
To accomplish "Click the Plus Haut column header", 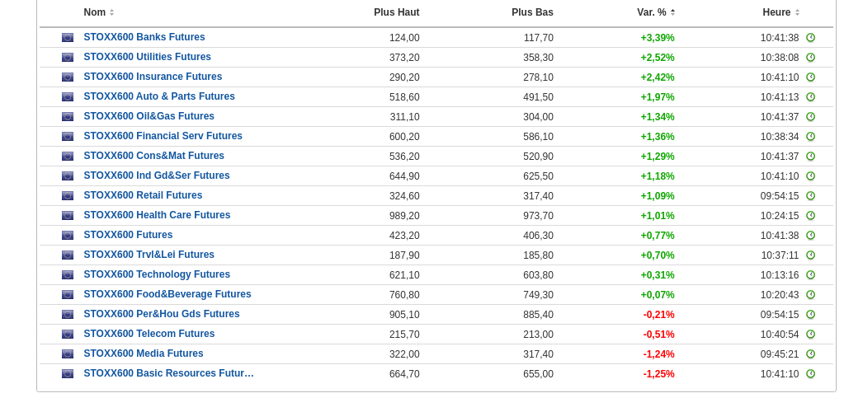I will (x=396, y=12).
